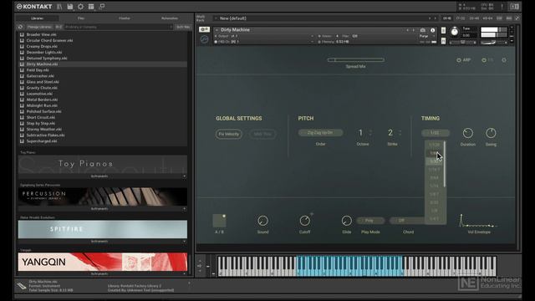
Task: Switch to the third browser tab
Action: (x=125, y=18)
